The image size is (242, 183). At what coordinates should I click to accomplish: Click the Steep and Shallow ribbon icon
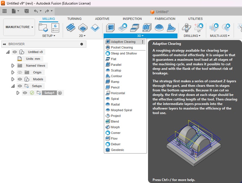pyautogui.click(x=123, y=28)
